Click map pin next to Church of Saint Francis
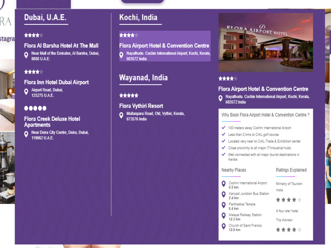Screen dimensions: 331x248 click(x=224, y=227)
